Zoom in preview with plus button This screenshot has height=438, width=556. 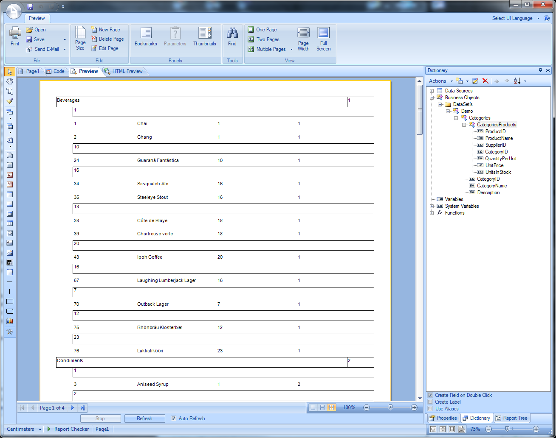click(414, 407)
